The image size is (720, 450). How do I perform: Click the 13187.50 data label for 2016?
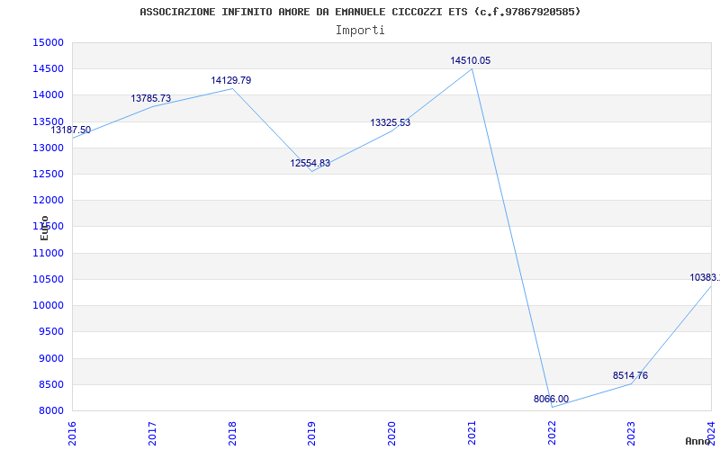pos(71,130)
